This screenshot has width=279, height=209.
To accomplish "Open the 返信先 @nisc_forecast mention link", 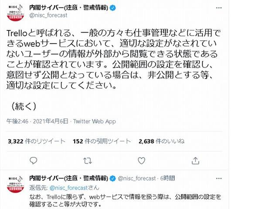I will coord(69,188).
